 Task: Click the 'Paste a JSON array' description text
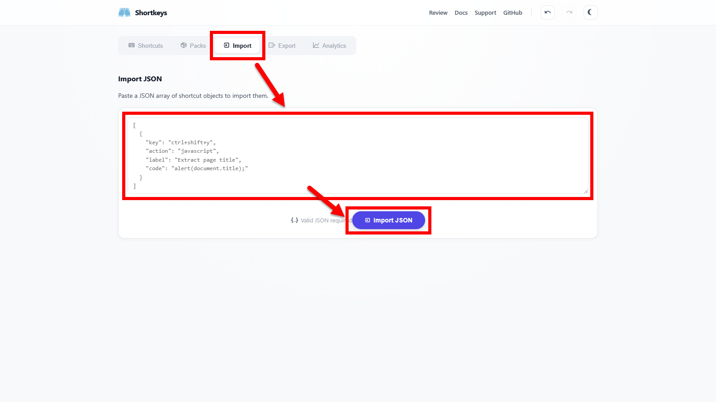(x=193, y=96)
